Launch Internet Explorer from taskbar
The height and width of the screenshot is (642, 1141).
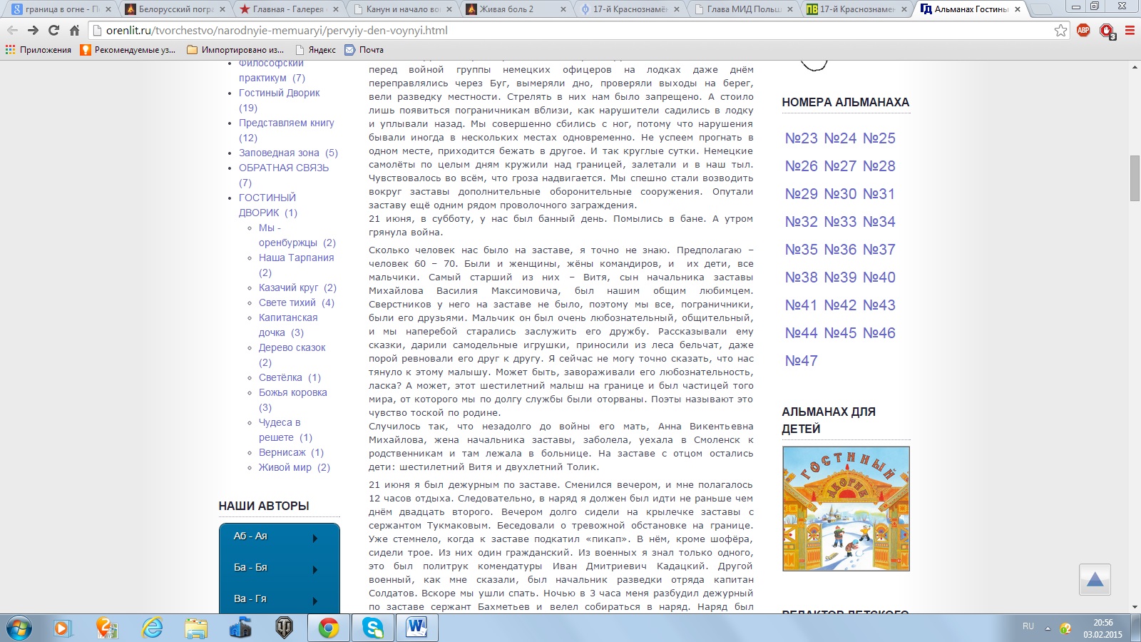coord(152,628)
